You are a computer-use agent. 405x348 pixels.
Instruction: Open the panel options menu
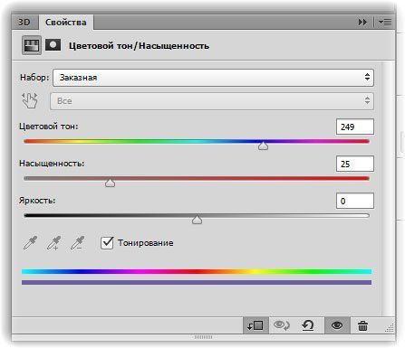[385, 22]
